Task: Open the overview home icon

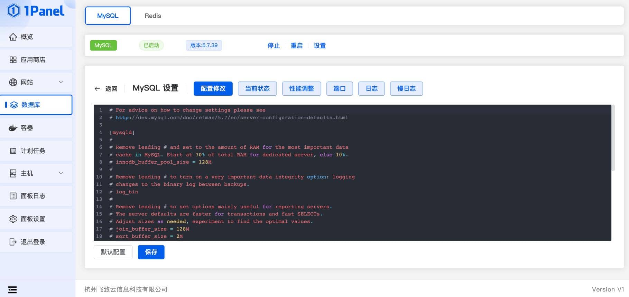Action: (13, 37)
